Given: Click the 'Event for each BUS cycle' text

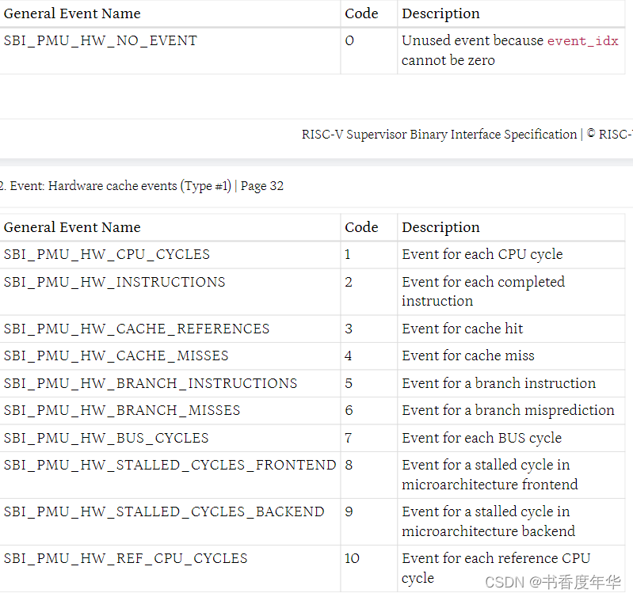Looking at the screenshot, I should [x=481, y=439].
